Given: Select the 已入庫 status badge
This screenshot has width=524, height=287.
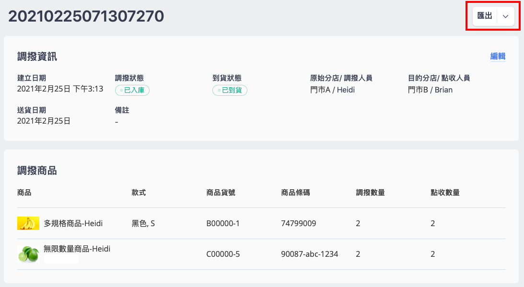Looking at the screenshot, I should (132, 90).
